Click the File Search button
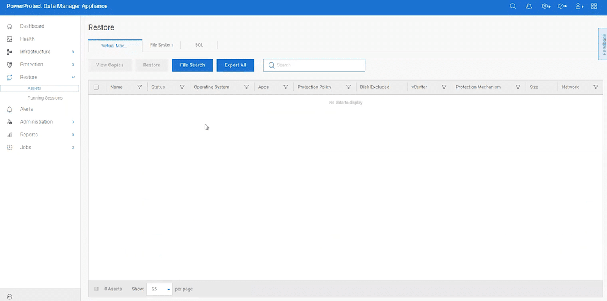607x301 pixels. [193, 65]
